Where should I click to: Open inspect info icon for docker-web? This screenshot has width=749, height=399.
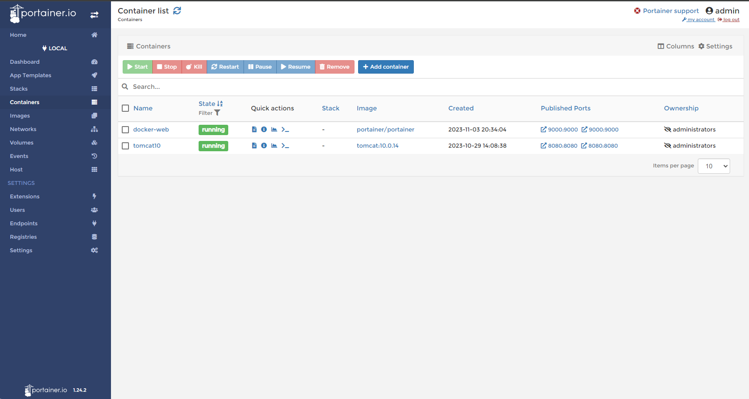(264, 129)
